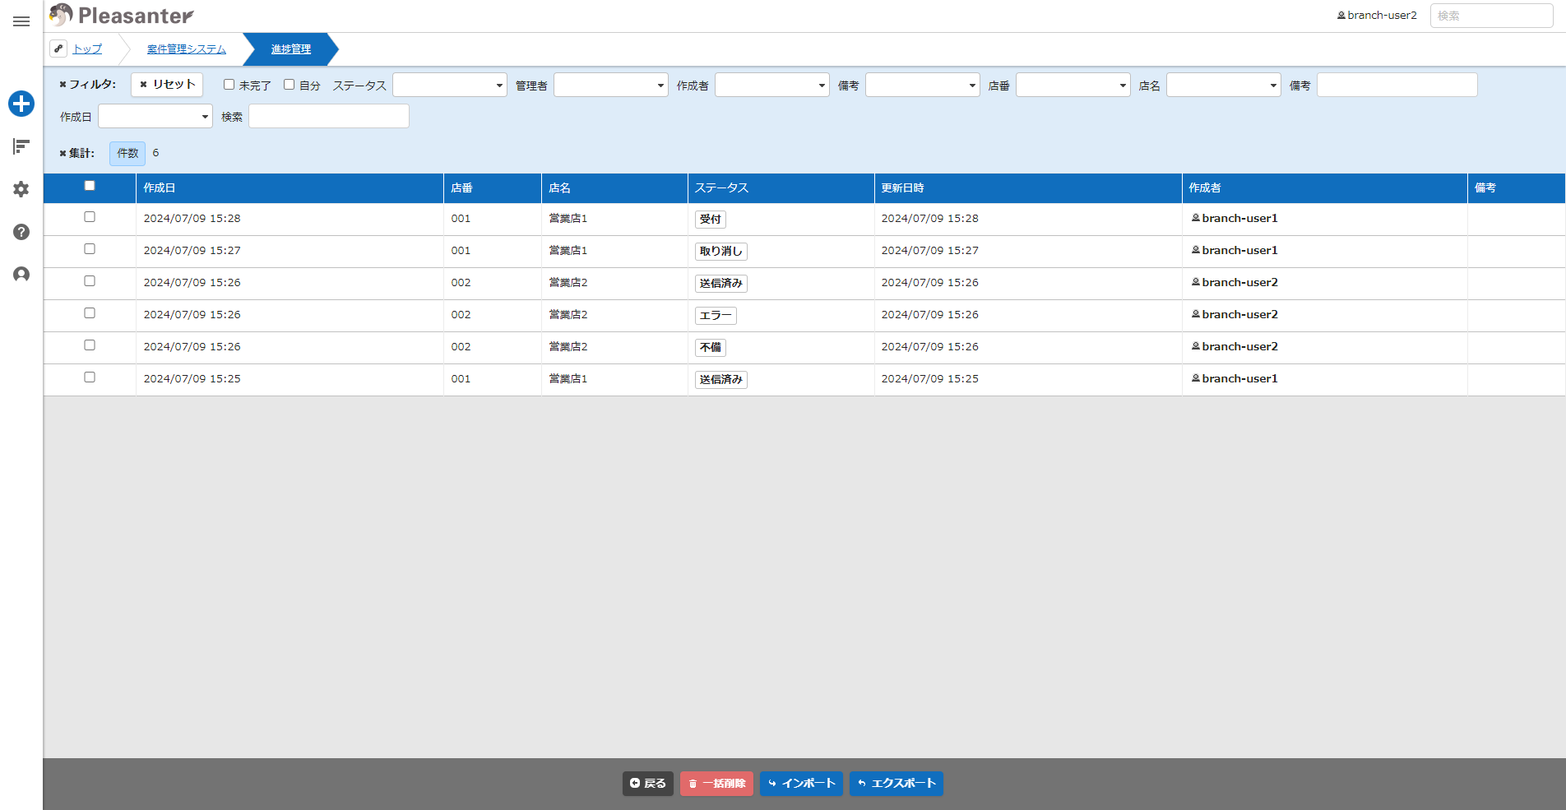Viewport: 1566px width, 810px height.
Task: Check the row with status 不備
Action: 90,345
